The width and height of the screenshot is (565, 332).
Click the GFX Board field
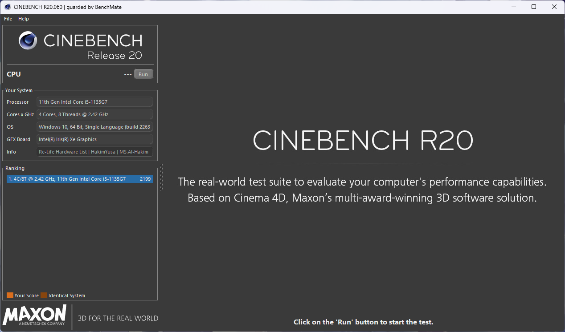pyautogui.click(x=94, y=139)
